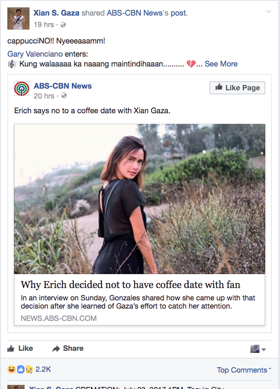Screen dimensions: 280x389
Task: Toggle Like on the post
Action: coord(20,348)
